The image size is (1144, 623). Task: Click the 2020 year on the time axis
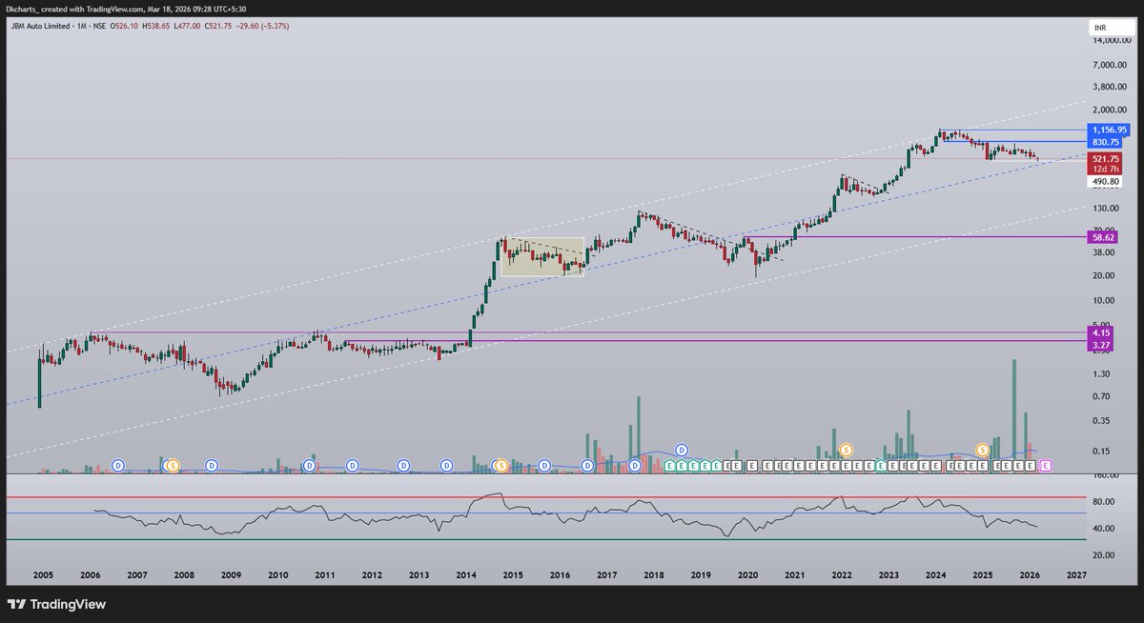746,575
